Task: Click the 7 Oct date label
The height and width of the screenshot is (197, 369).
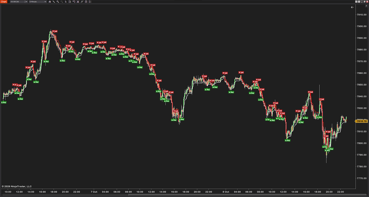Action: pyautogui.click(x=94, y=192)
